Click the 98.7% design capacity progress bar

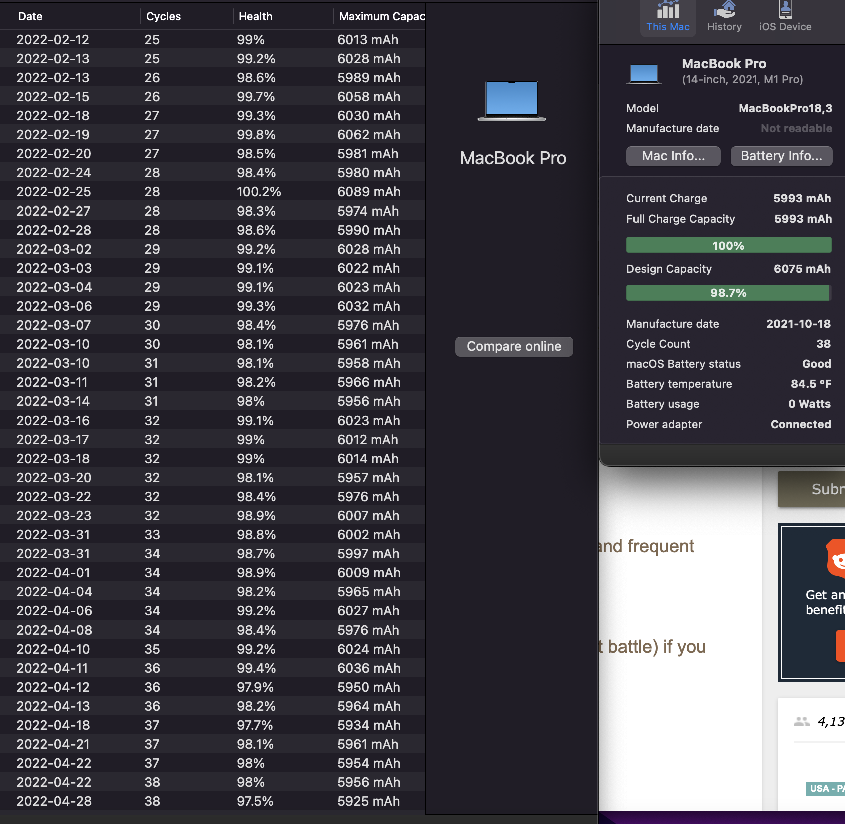pyautogui.click(x=729, y=293)
